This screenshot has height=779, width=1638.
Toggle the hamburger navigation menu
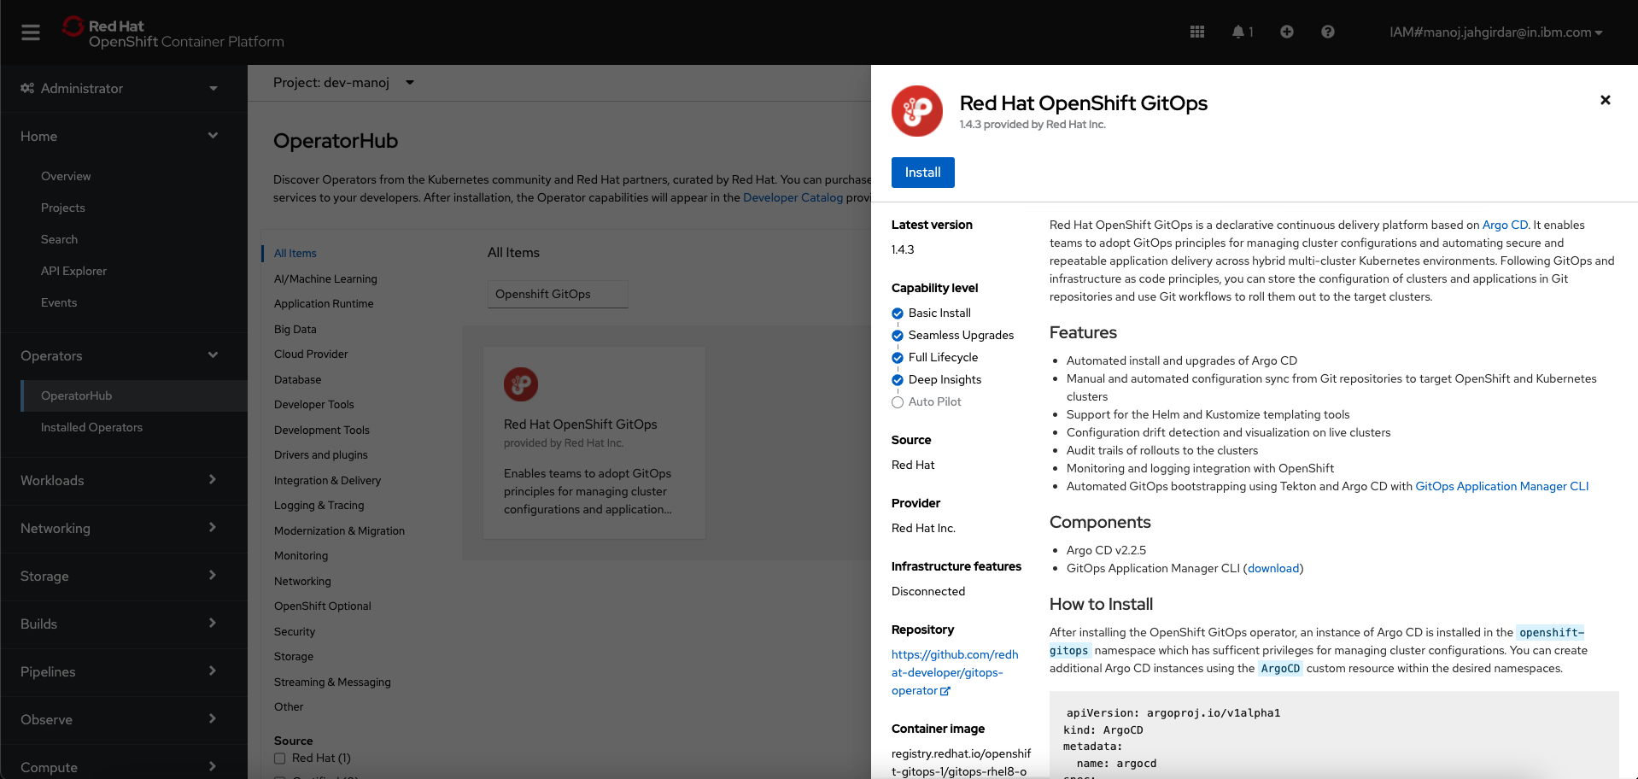point(31,32)
